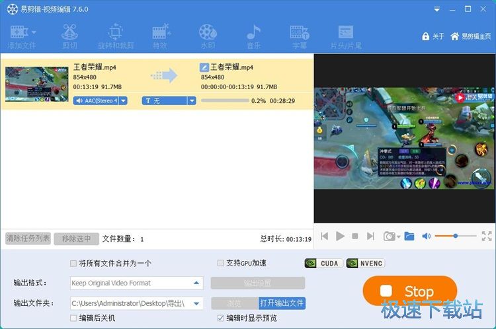Click the 易剪辑 app logo in title bar
Screen dimensions: 496x329
[x=13, y=9]
